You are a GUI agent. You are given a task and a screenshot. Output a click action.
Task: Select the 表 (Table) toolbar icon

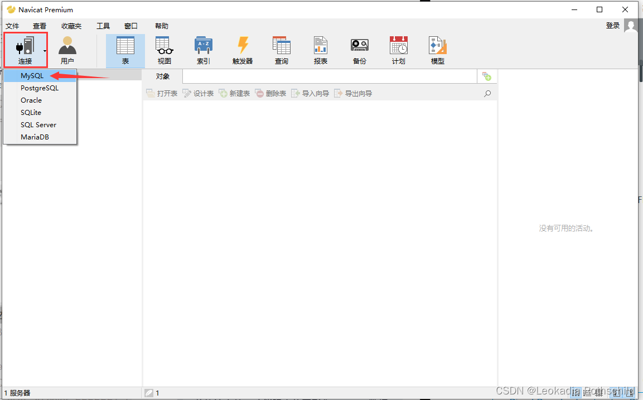coord(125,50)
